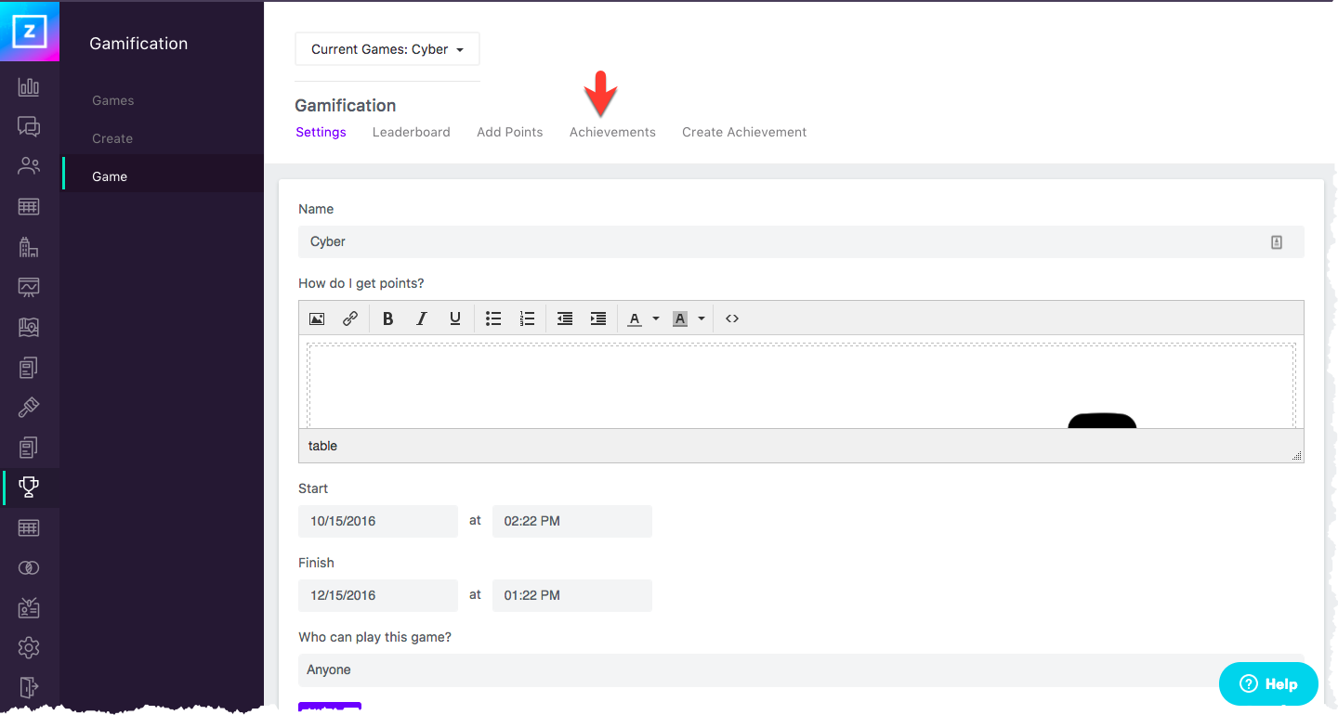This screenshot has height=715, width=1338.
Task: Click the Finish time field 01:22 PM
Action: [x=572, y=595]
